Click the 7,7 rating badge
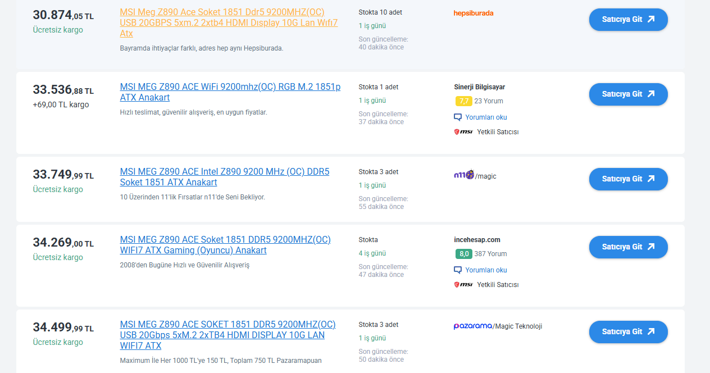Image resolution: width=710 pixels, height=373 pixels. pyautogui.click(x=463, y=101)
